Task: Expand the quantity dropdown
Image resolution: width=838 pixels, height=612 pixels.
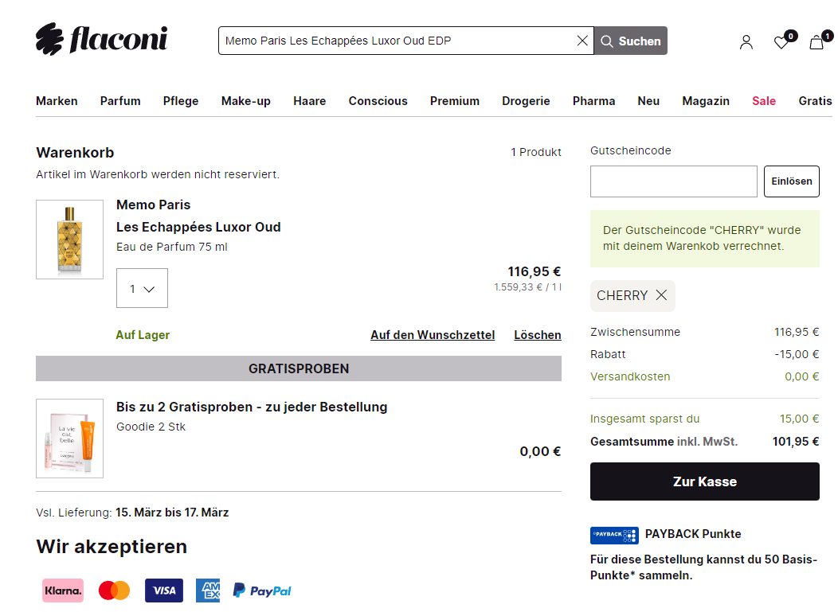Action: click(142, 288)
